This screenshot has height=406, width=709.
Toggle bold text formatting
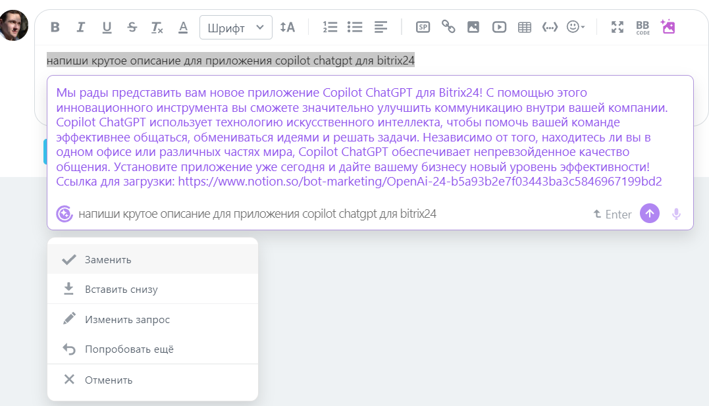(55, 27)
